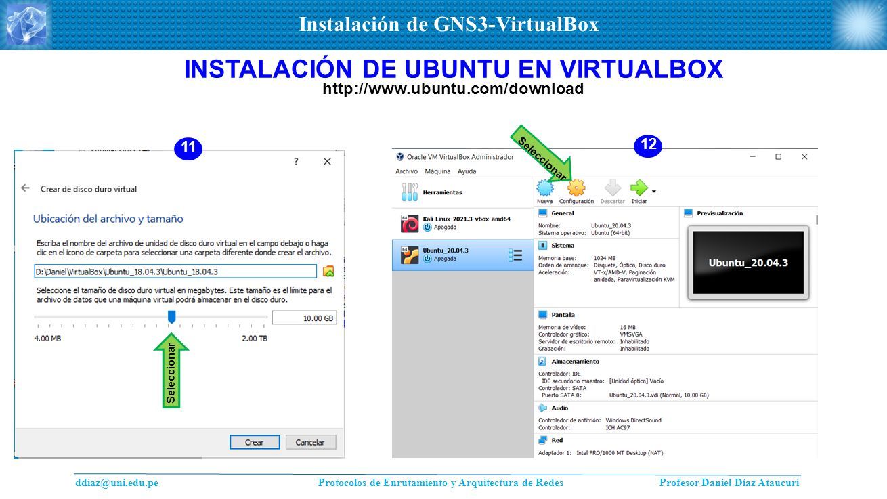Open the Audio section header
The image size is (887, 499).
point(560,408)
